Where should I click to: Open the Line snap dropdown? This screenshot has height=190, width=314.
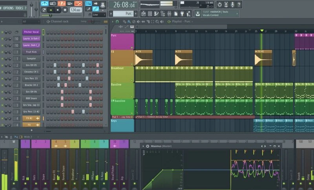pos(99,15)
